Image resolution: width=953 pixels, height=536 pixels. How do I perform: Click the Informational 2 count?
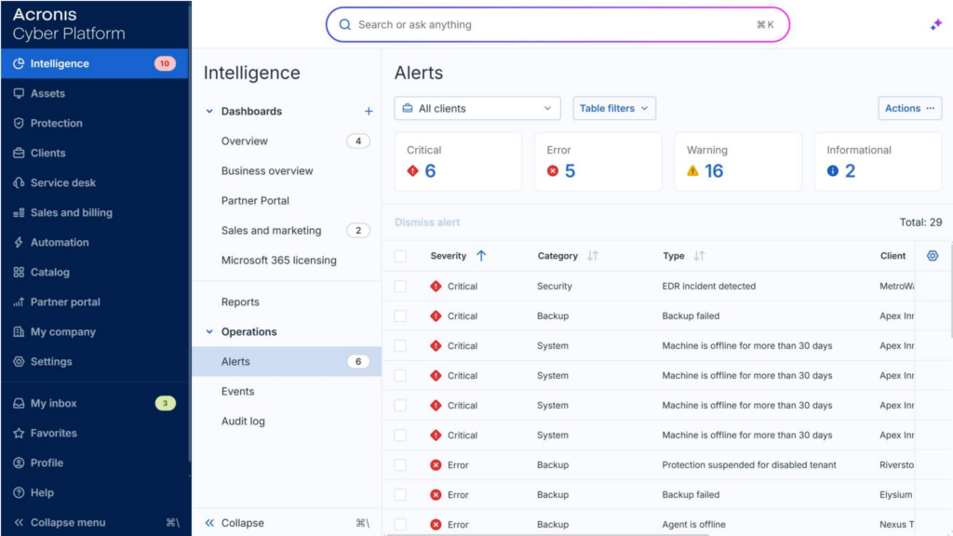851,171
